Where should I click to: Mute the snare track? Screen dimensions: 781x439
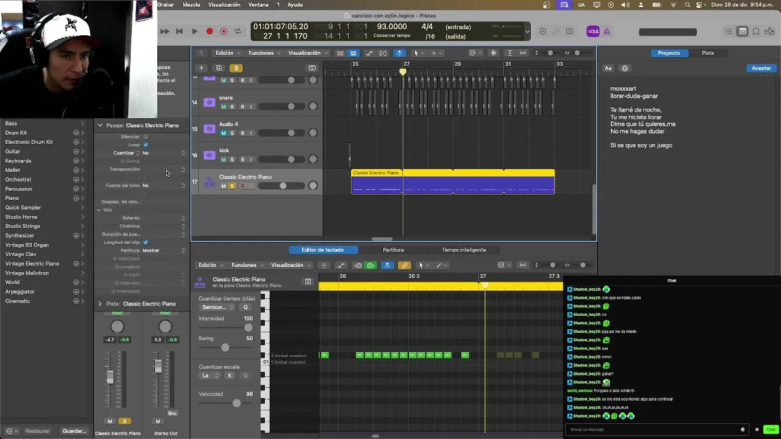223,107
